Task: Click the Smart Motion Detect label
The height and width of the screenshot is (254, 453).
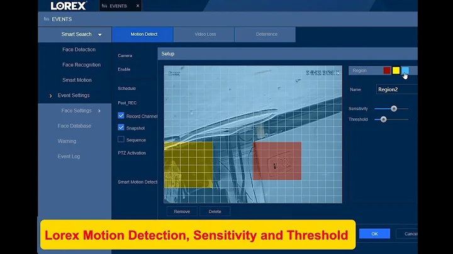Action: [x=138, y=182]
